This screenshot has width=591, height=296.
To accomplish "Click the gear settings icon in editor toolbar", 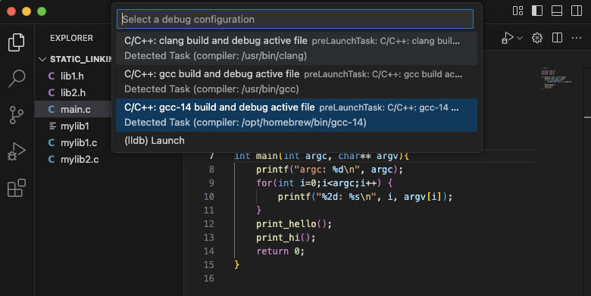I will coord(537,38).
